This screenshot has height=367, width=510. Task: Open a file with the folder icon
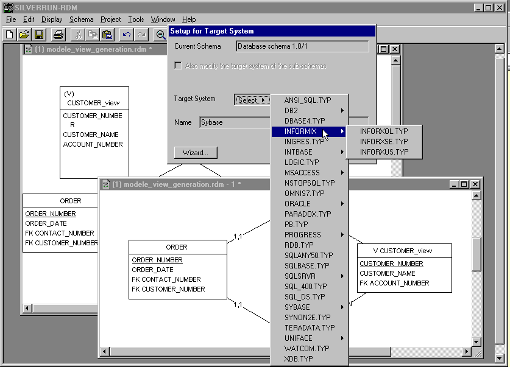point(24,35)
